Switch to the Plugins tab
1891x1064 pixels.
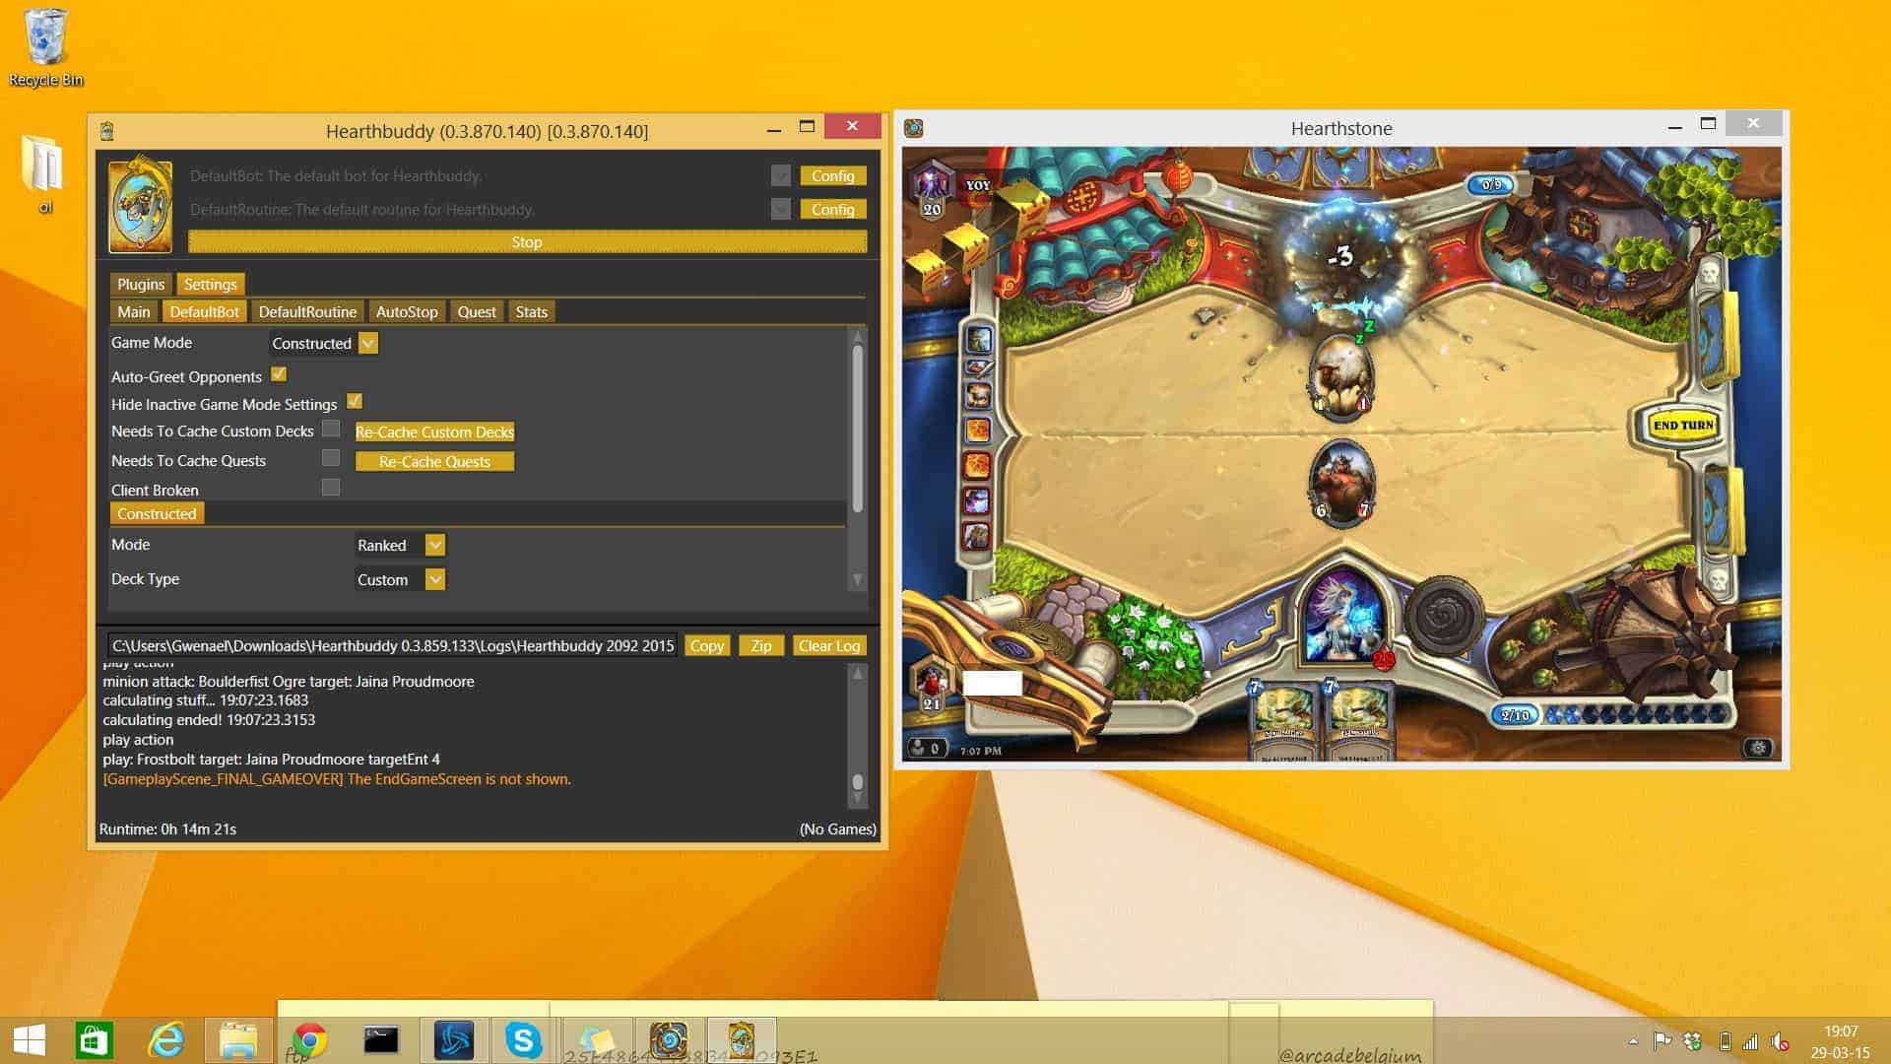tap(141, 284)
